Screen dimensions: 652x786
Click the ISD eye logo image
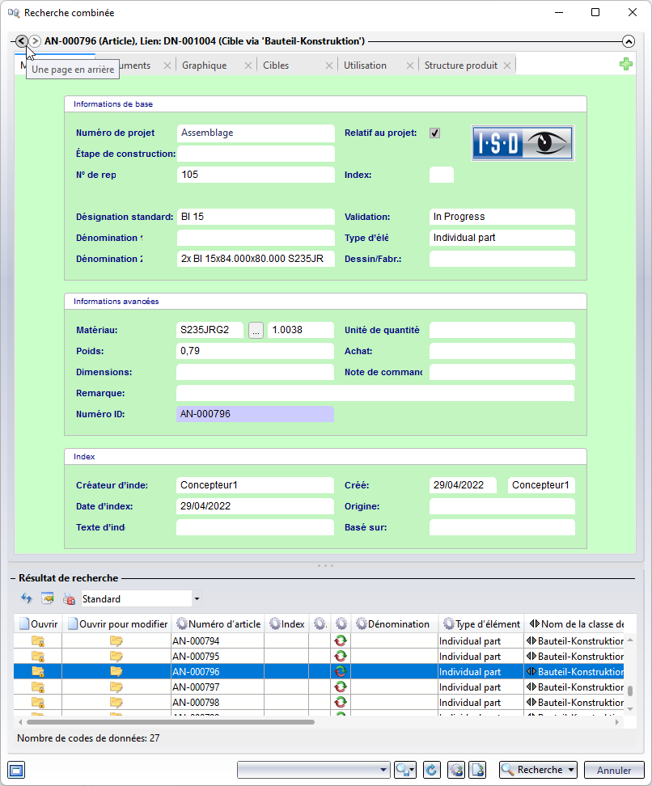523,143
